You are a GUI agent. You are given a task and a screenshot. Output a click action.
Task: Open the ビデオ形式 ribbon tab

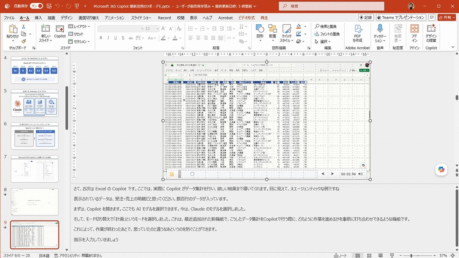pyautogui.click(x=246, y=18)
